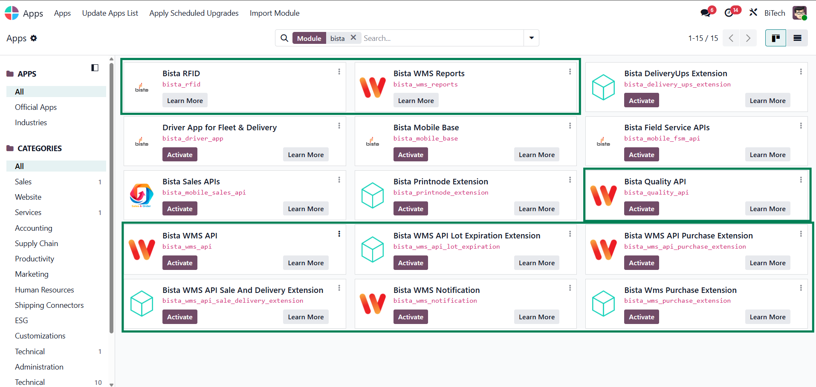Open kebab menu for Bista Mobile Base
Image resolution: width=816 pixels, height=387 pixels.
tap(570, 126)
